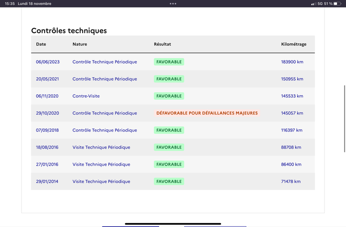Click the 5G network indicator
Screen dimensions: 346x227
click(320, 3)
